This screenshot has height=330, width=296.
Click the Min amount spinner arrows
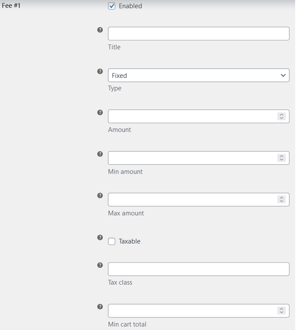pyautogui.click(x=281, y=158)
